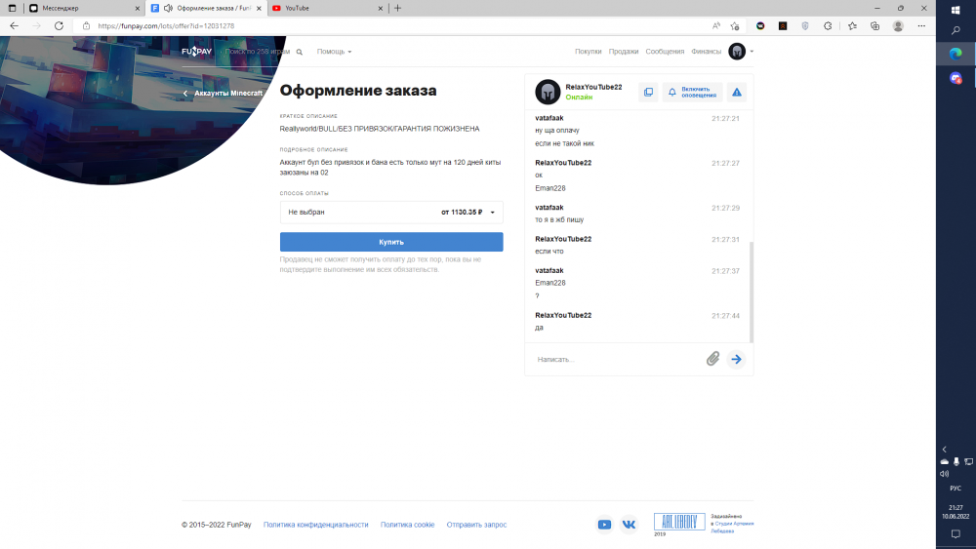Copy chat link icon next to RelaxYouTube22
976x549 pixels.
coord(648,92)
